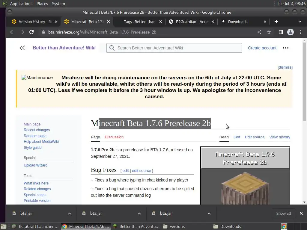Open the Chrome profile avatar
The height and width of the screenshot is (230, 307).
click(x=290, y=32)
